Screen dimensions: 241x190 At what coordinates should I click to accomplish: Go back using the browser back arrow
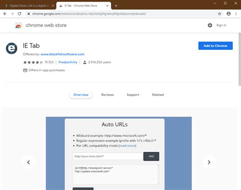[x=5, y=14]
